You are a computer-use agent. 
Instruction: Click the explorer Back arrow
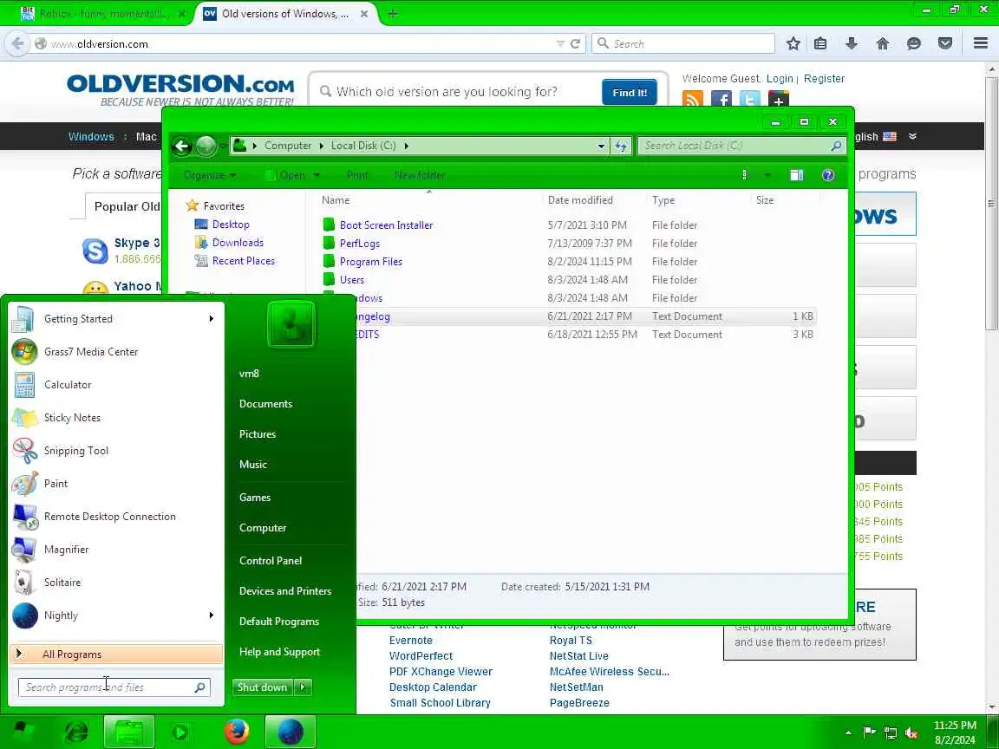click(181, 147)
